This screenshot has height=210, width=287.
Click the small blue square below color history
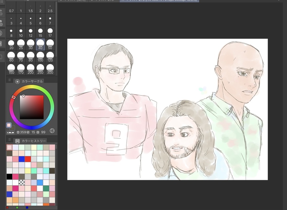[27, 207]
